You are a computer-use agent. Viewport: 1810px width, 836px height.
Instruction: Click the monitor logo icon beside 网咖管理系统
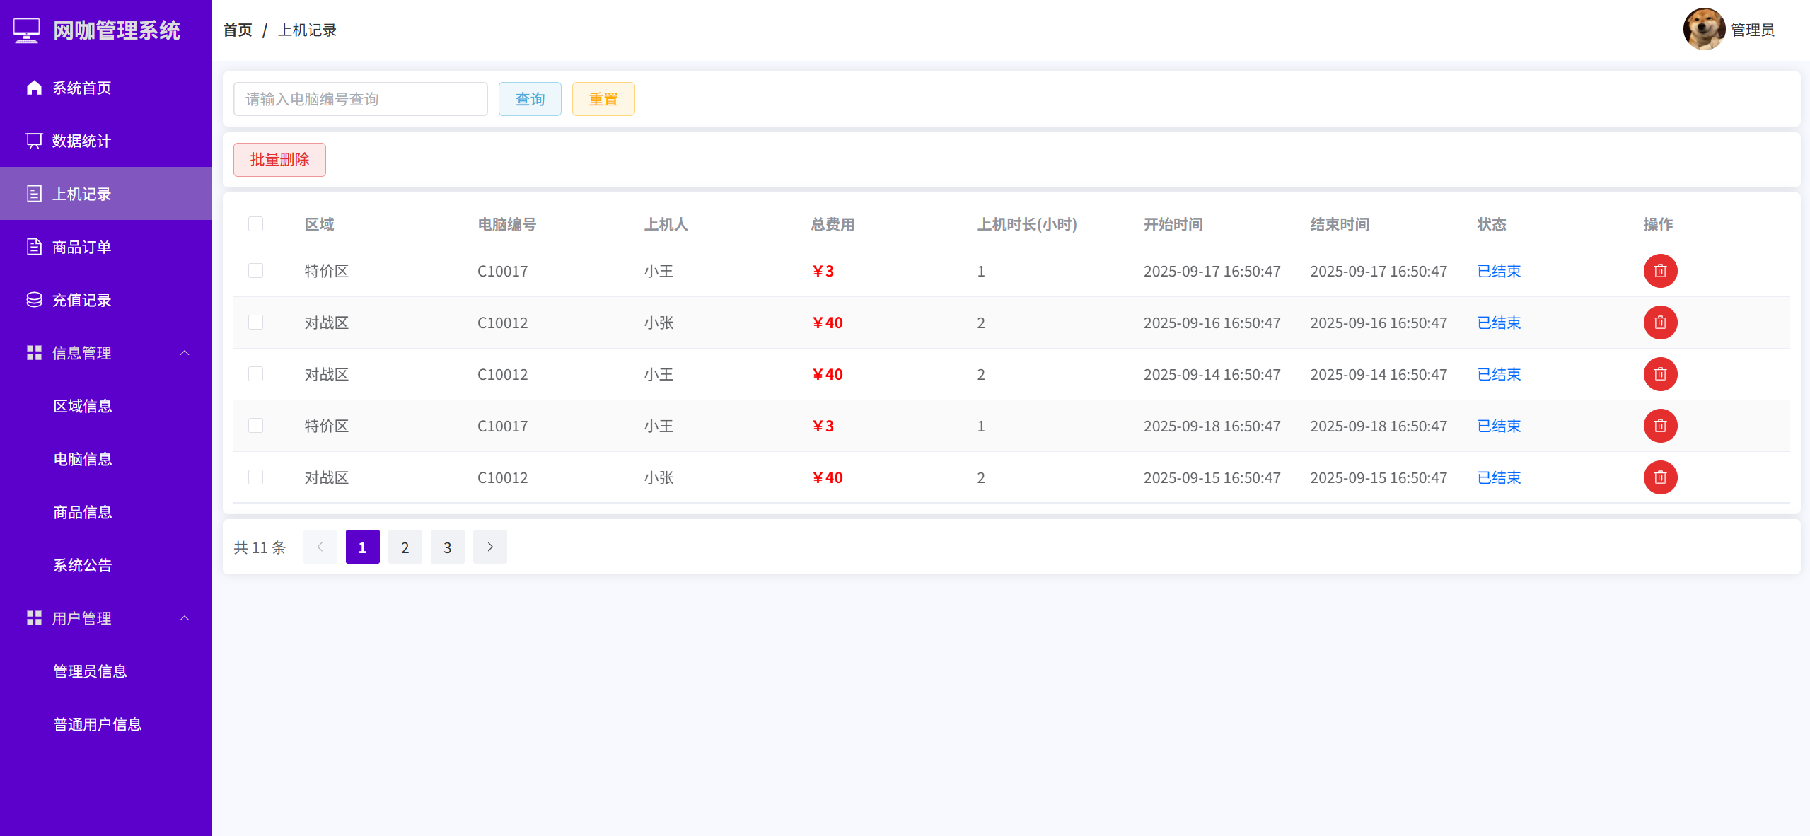click(x=27, y=30)
